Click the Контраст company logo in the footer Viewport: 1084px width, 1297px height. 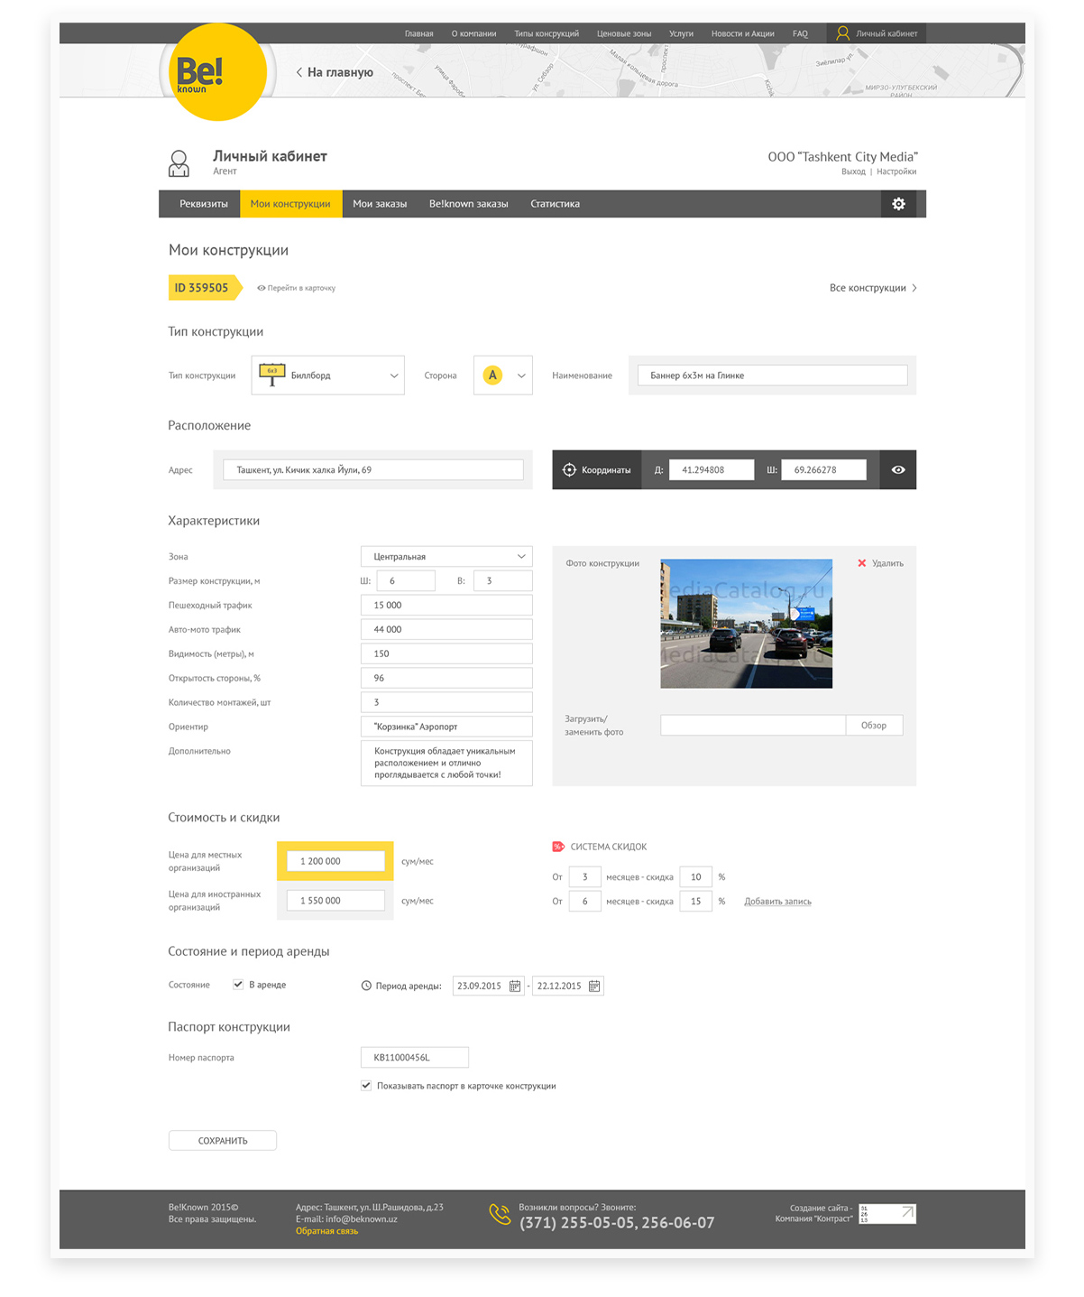887,1213
